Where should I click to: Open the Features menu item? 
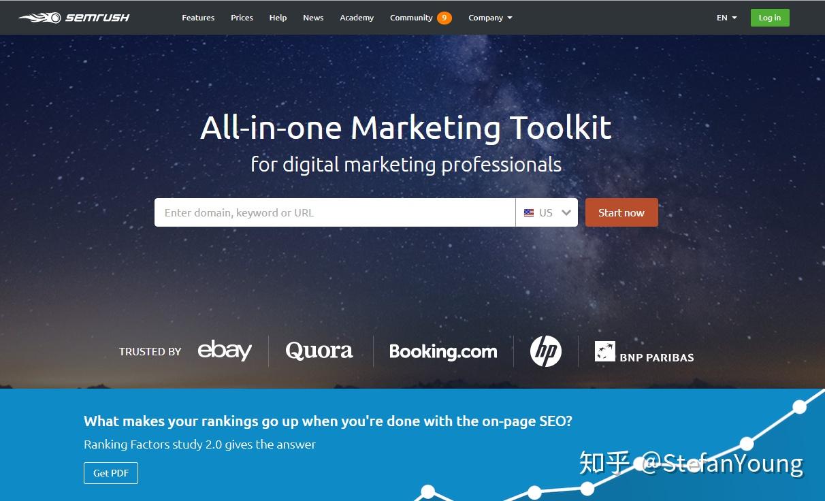click(198, 18)
